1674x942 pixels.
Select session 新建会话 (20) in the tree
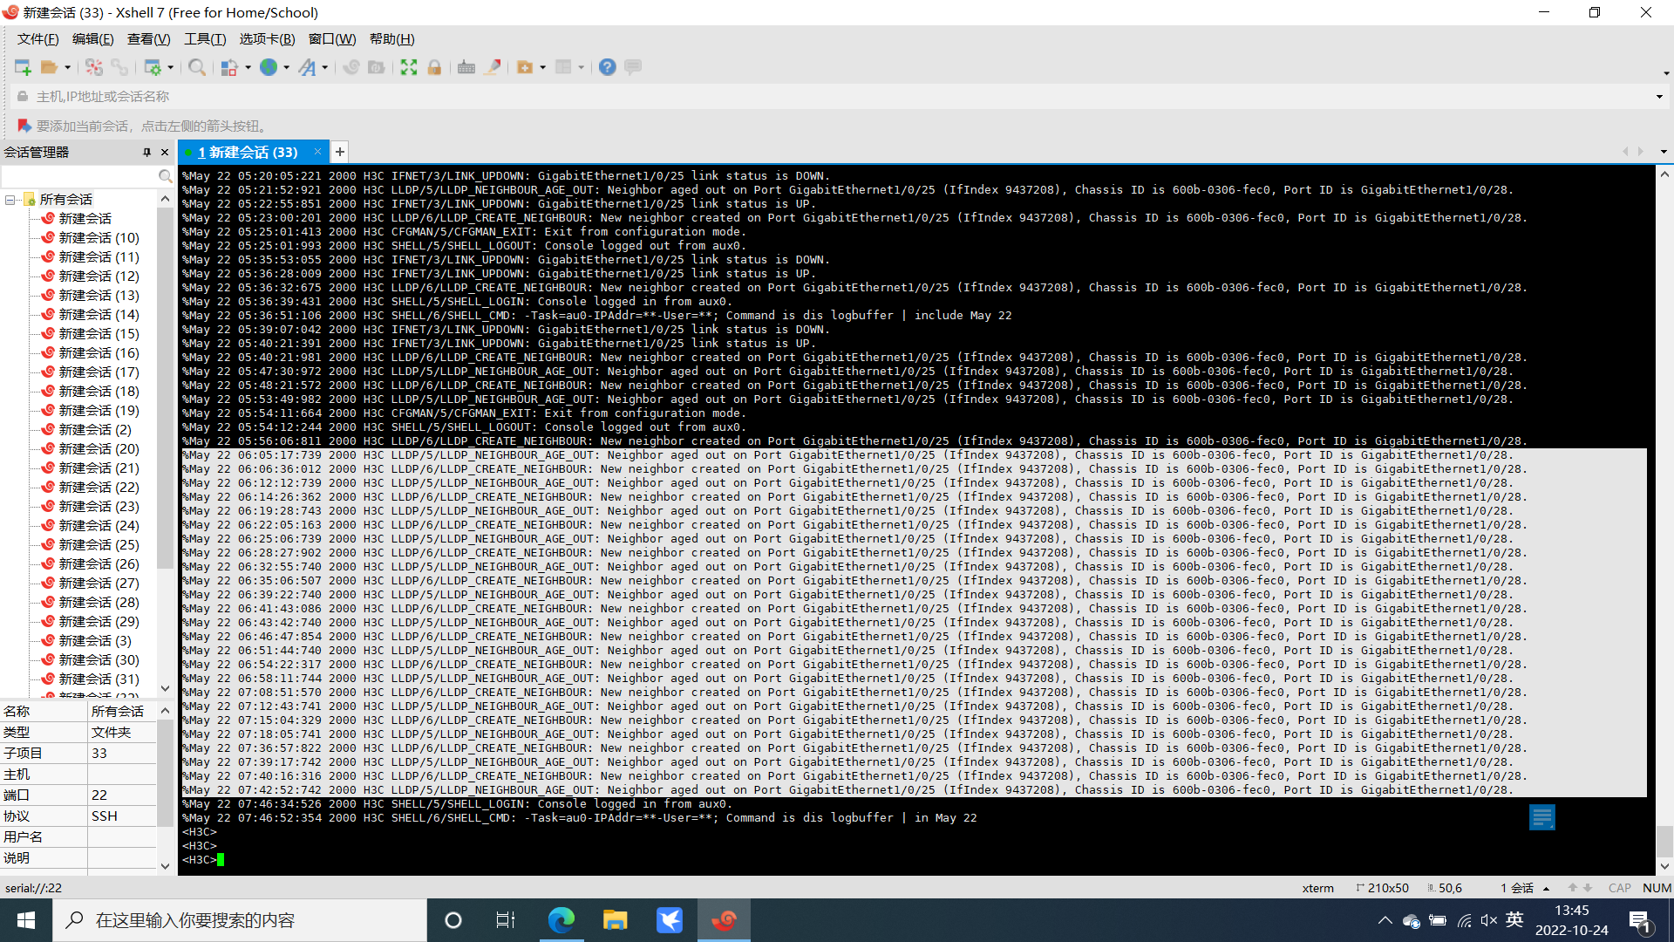click(99, 448)
